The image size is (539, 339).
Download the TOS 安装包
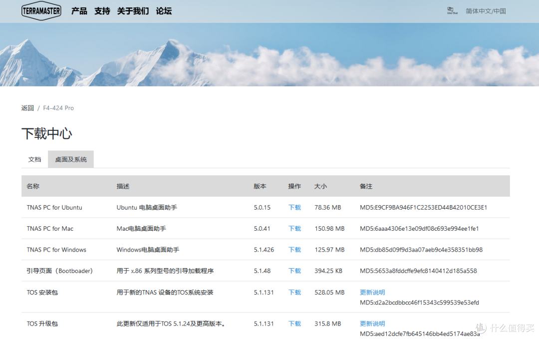pyautogui.click(x=294, y=292)
